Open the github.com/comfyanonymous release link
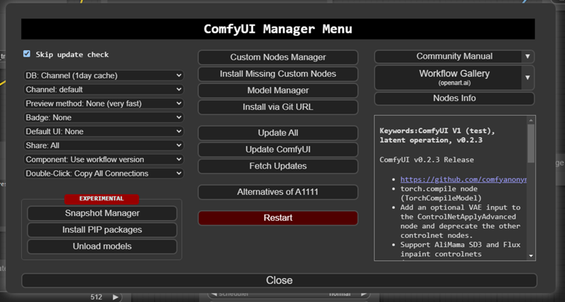Viewport: 565px width, 302px height. coord(463,179)
